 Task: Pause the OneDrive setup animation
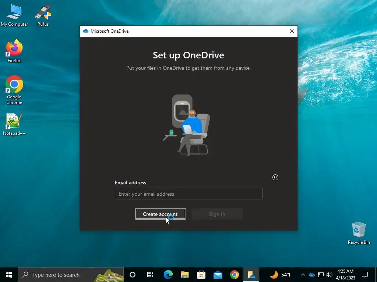click(x=275, y=177)
